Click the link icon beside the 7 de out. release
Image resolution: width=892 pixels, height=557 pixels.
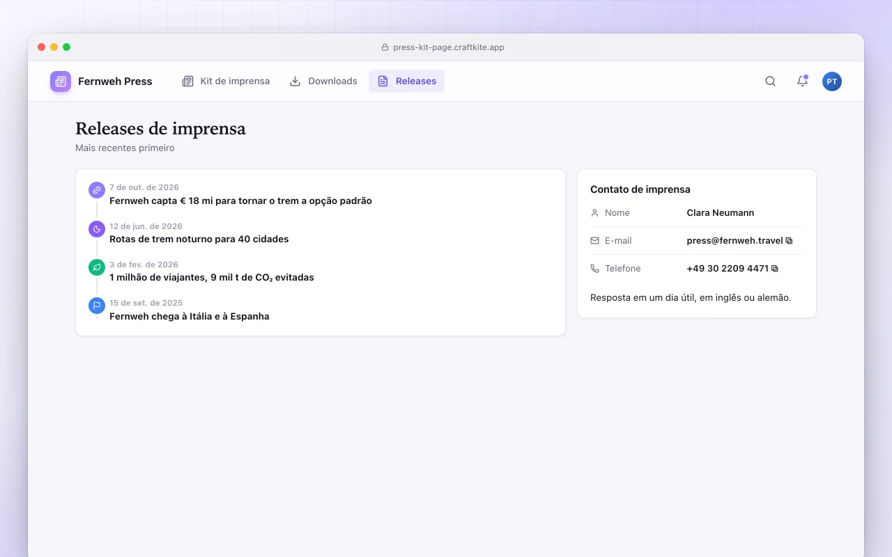[97, 189]
